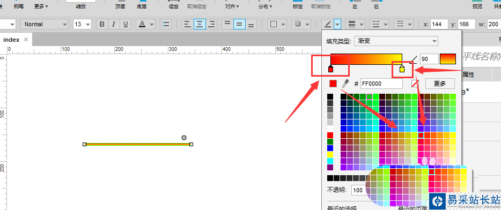
Task: Set text align left
Action: [188, 24]
